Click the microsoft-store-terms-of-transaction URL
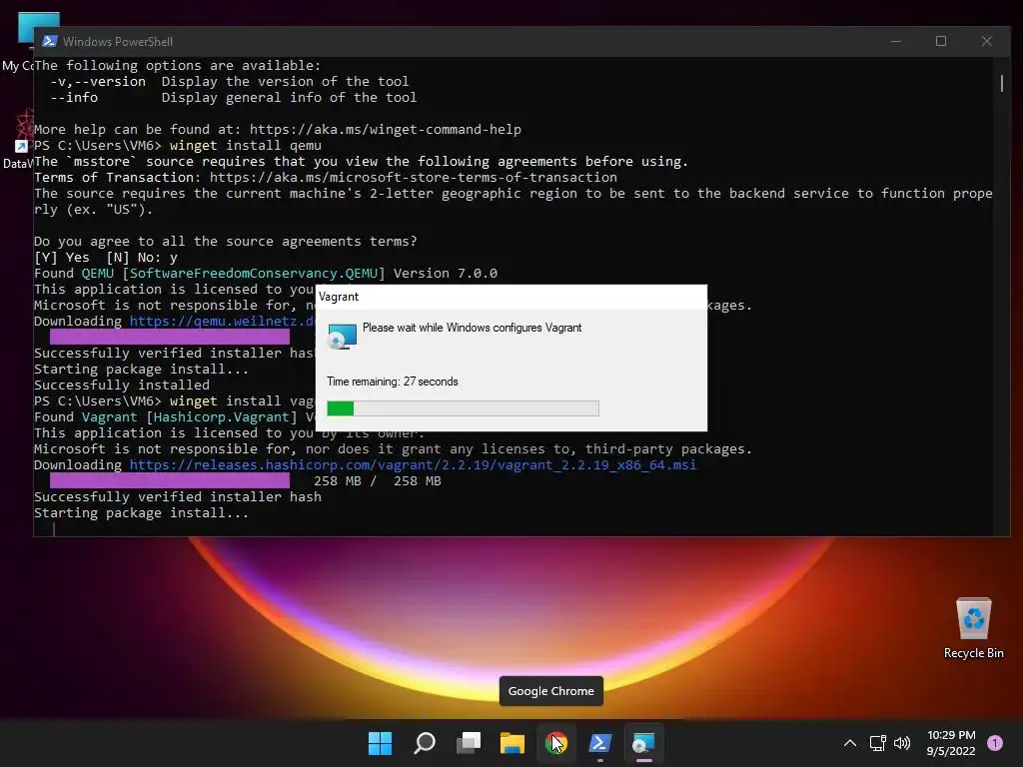Image resolution: width=1023 pixels, height=767 pixels. pyautogui.click(x=413, y=178)
